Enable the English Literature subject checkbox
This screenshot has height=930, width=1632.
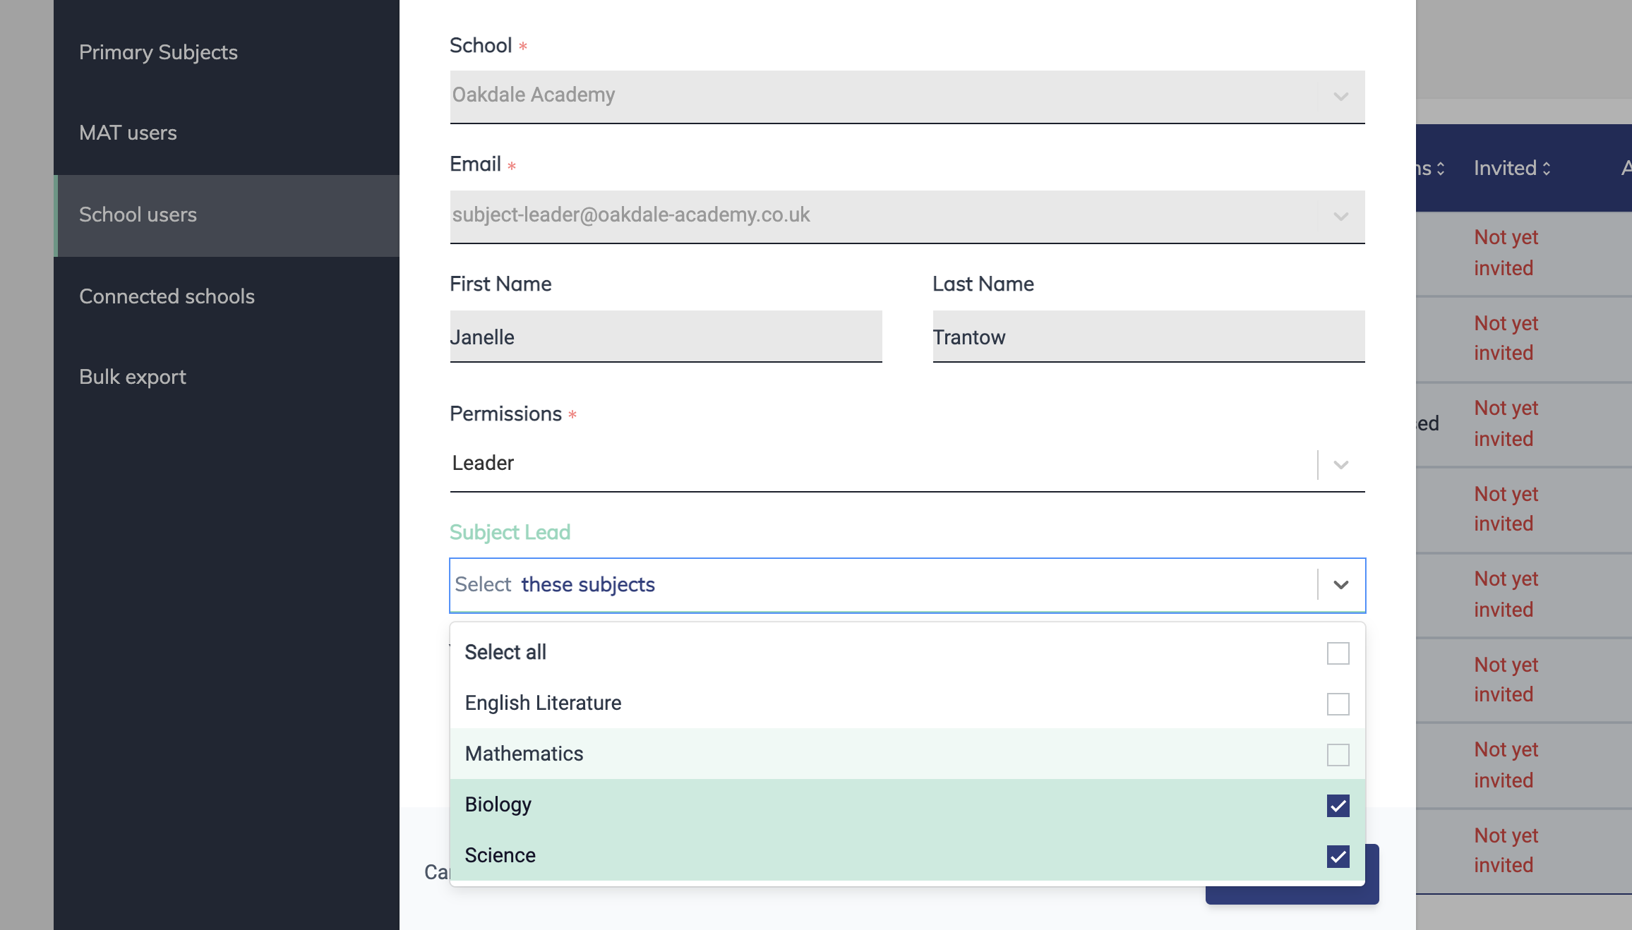[1338, 704]
